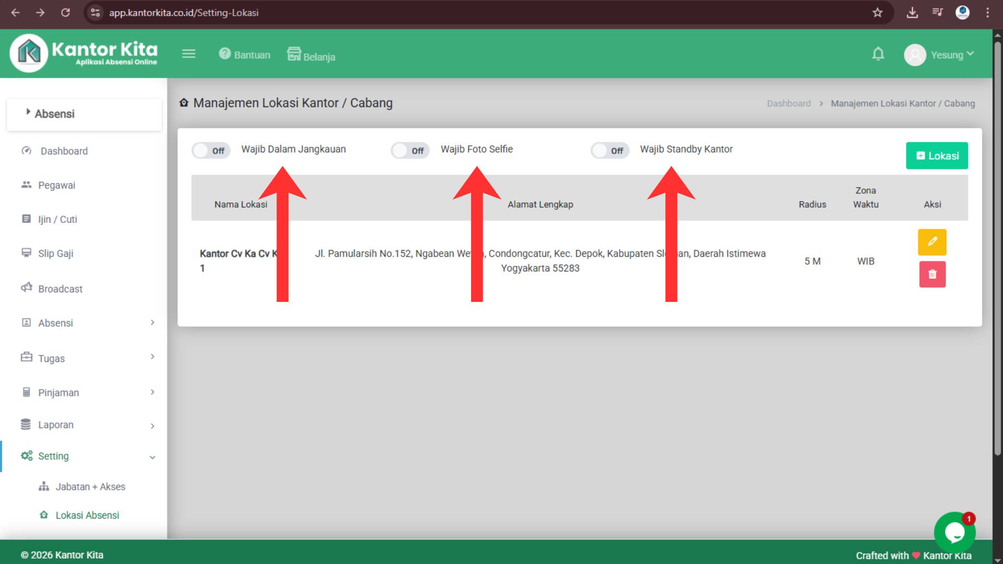Image resolution: width=1003 pixels, height=564 pixels.
Task: Click the green Lokasi add button
Action: [x=937, y=156]
